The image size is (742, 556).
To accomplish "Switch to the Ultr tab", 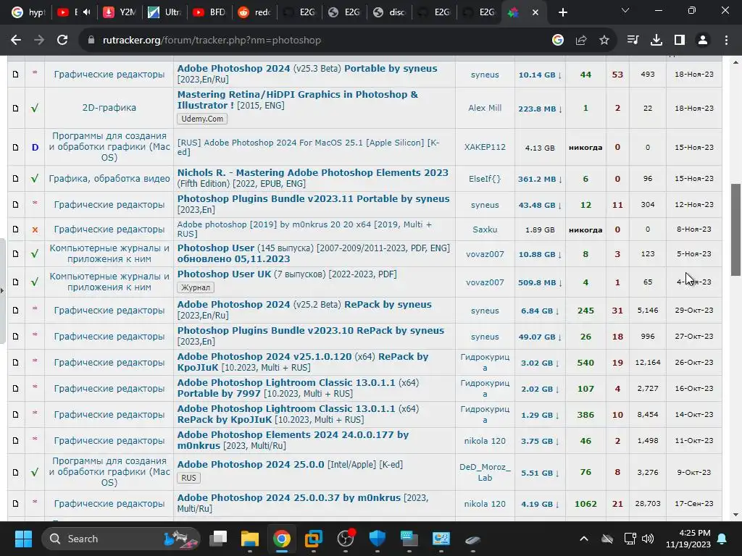I will pos(164,12).
